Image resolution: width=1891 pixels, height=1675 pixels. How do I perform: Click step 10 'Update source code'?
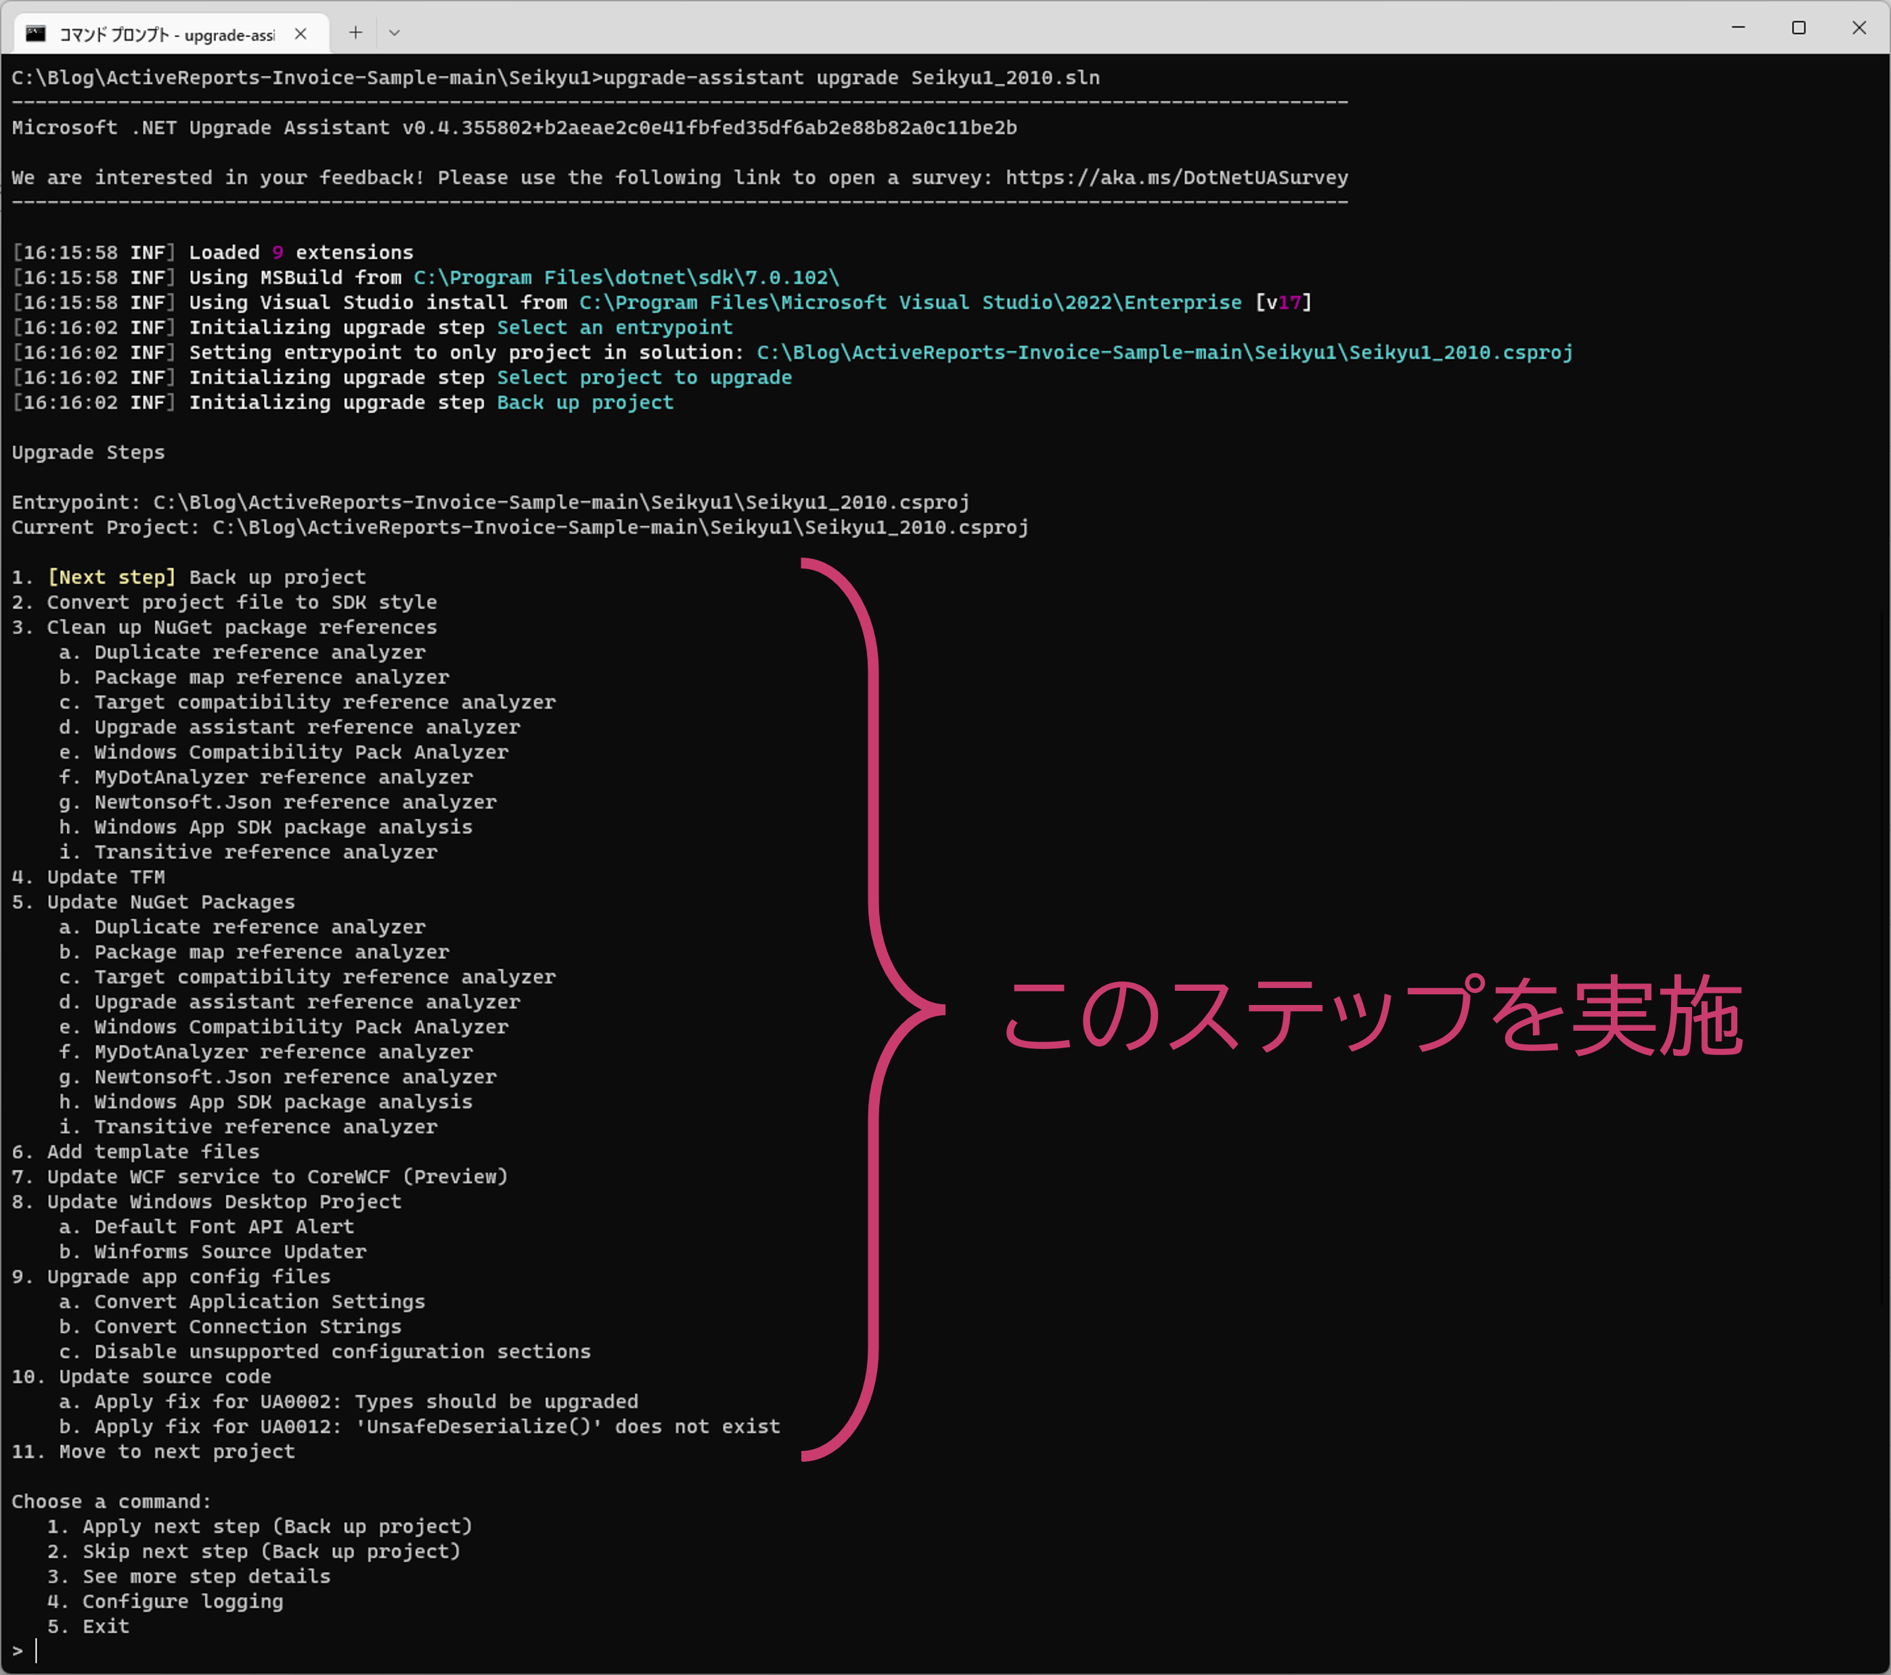(x=141, y=1377)
